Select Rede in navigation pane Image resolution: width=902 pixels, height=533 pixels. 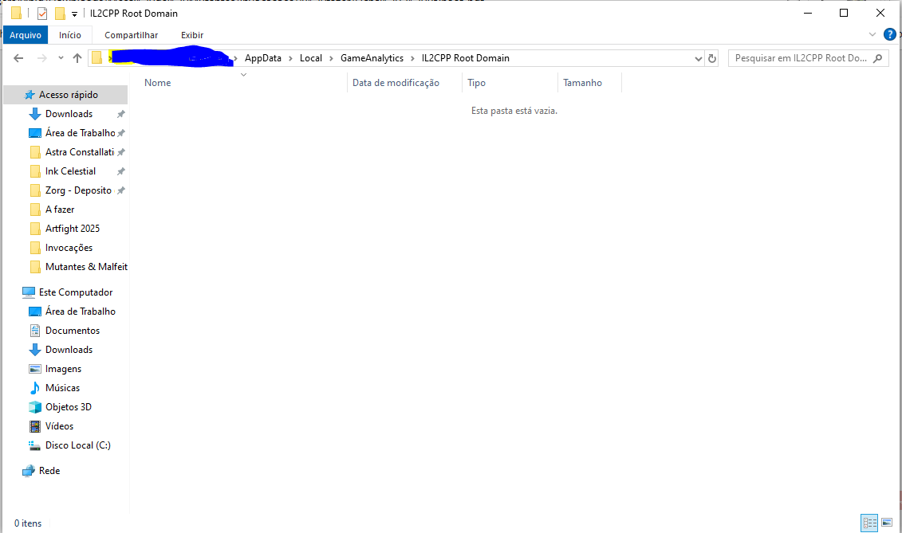click(49, 471)
